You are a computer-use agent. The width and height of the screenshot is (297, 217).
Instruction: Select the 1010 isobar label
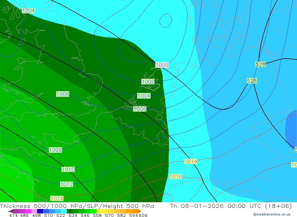point(68,169)
